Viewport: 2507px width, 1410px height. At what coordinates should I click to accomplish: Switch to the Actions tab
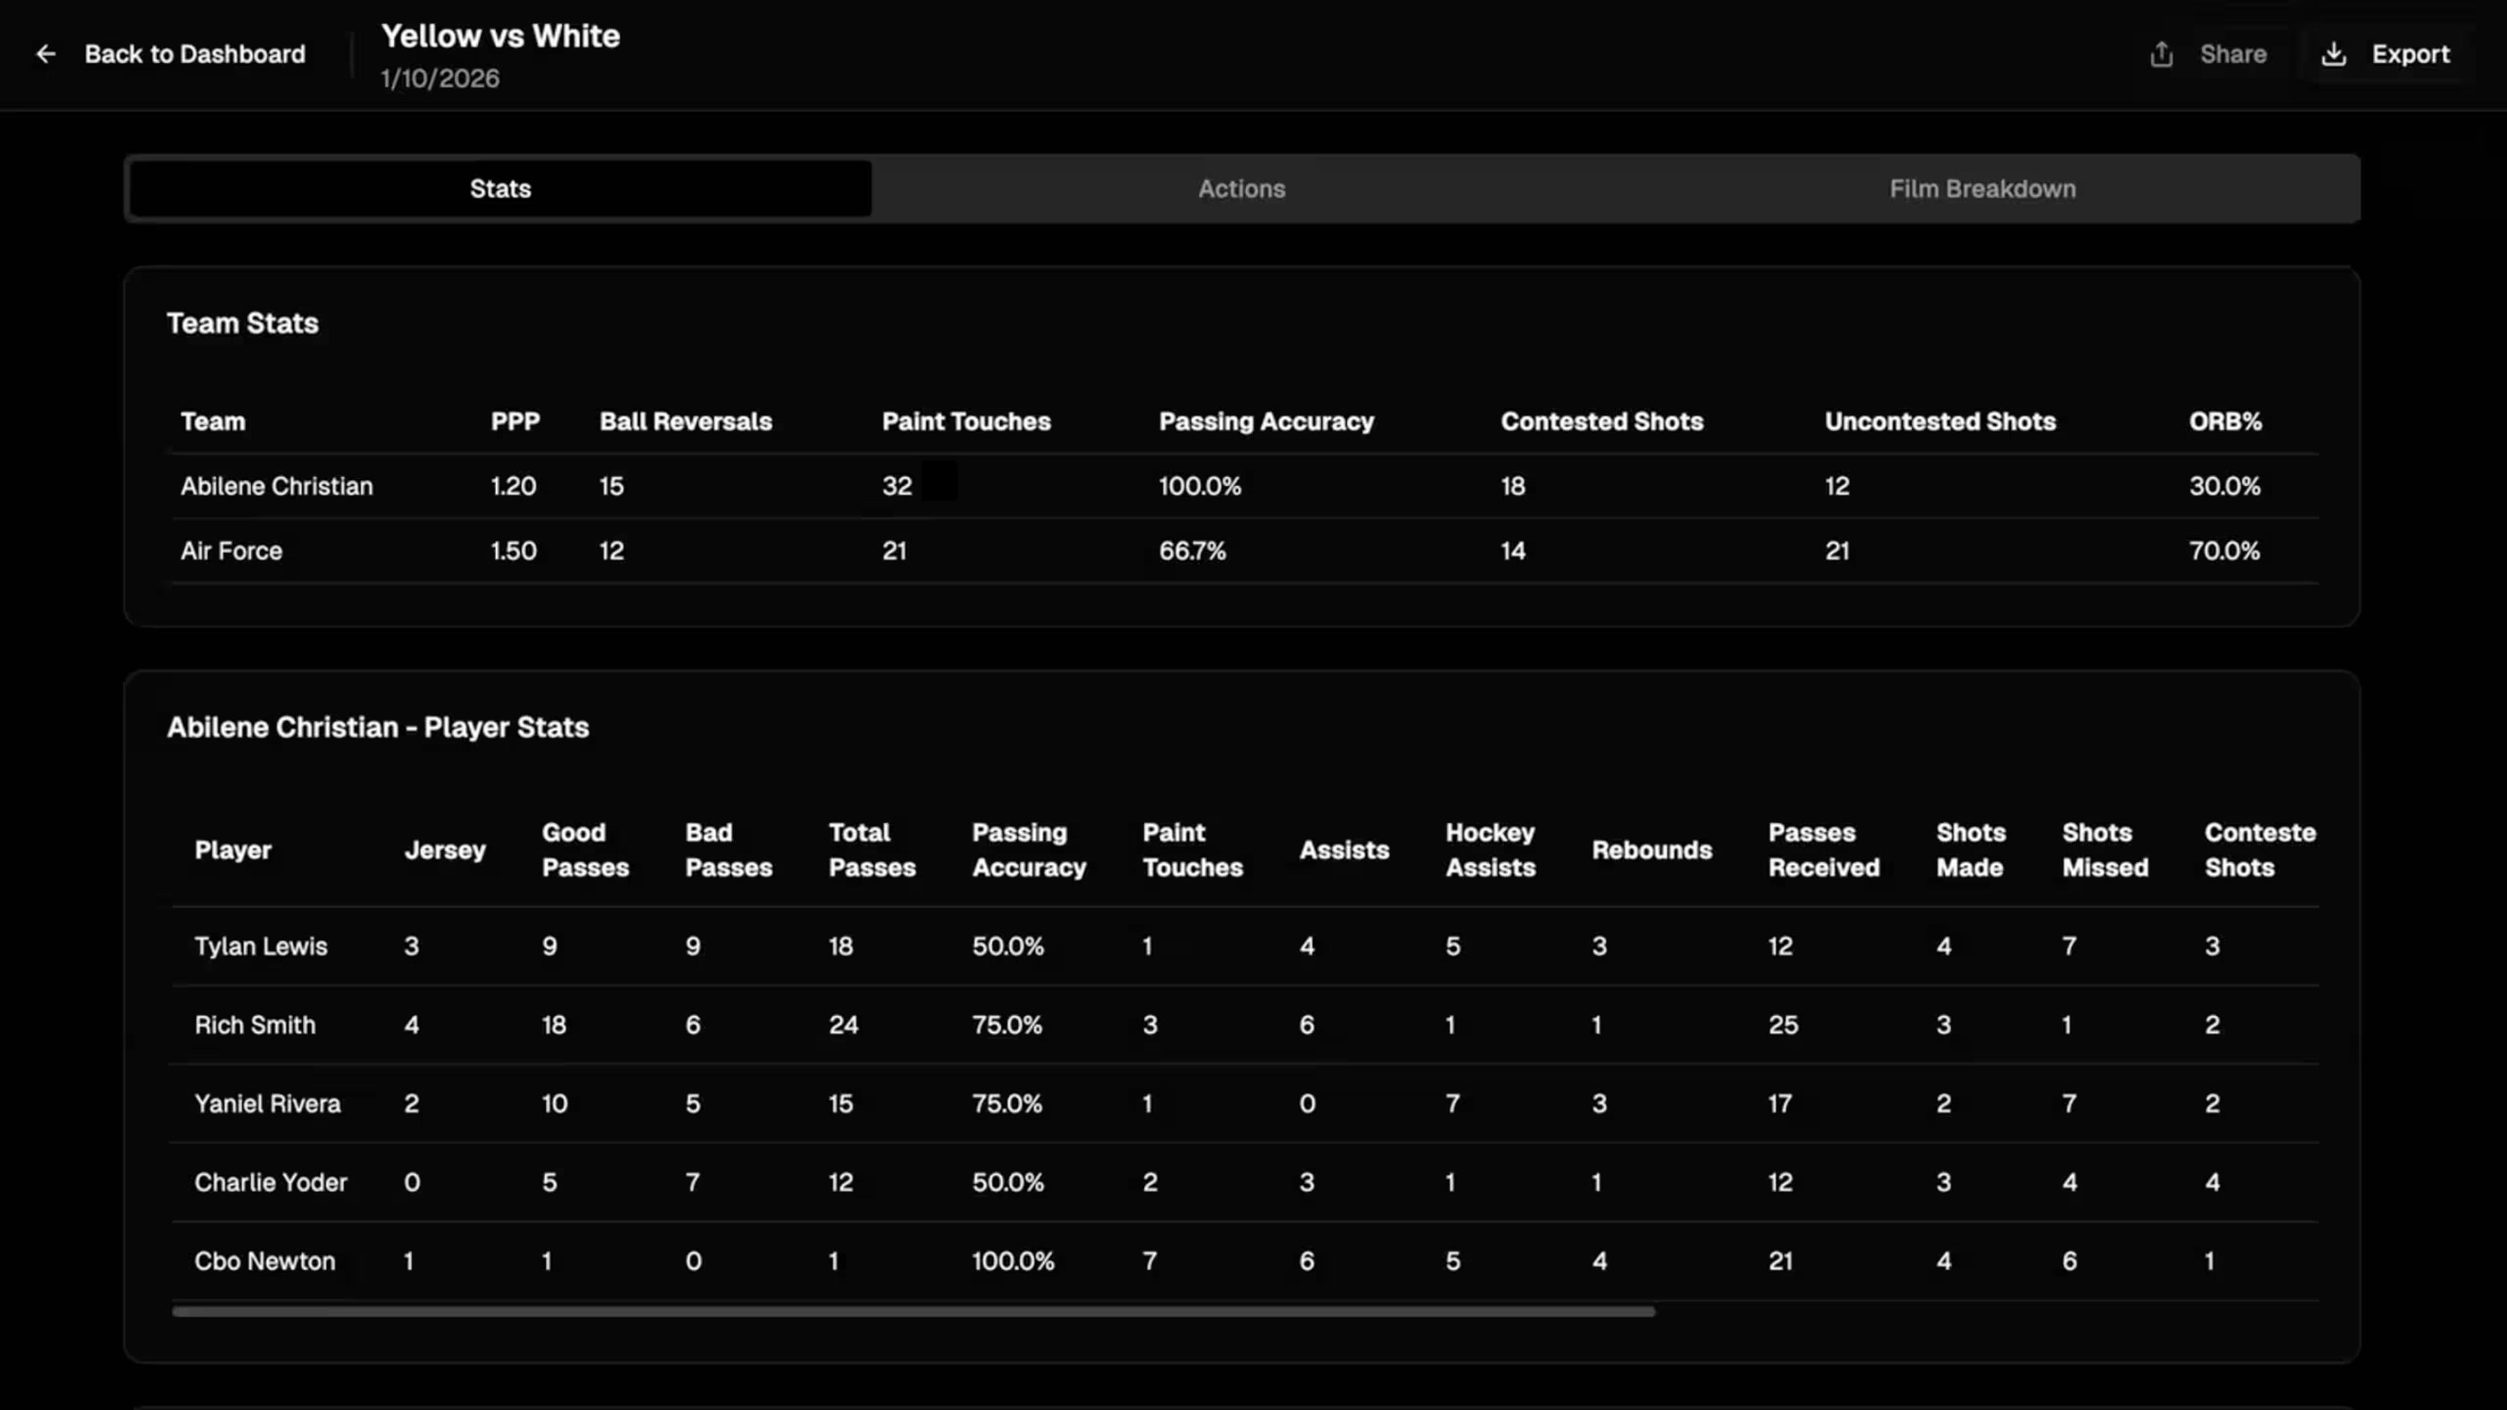pyautogui.click(x=1242, y=189)
